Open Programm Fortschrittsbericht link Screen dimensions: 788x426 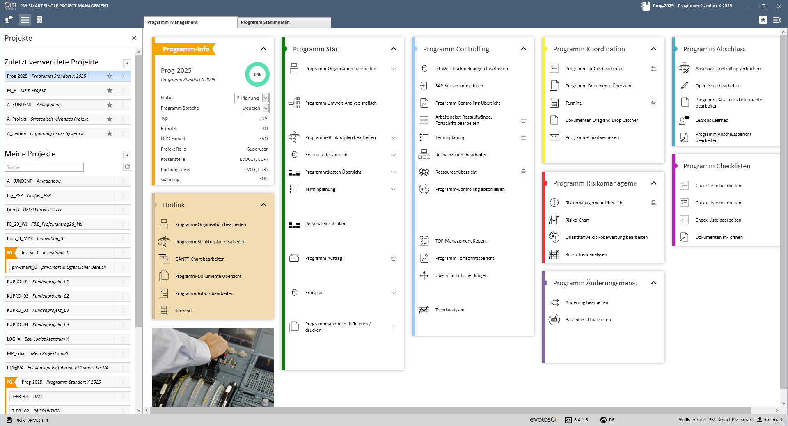pos(465,258)
